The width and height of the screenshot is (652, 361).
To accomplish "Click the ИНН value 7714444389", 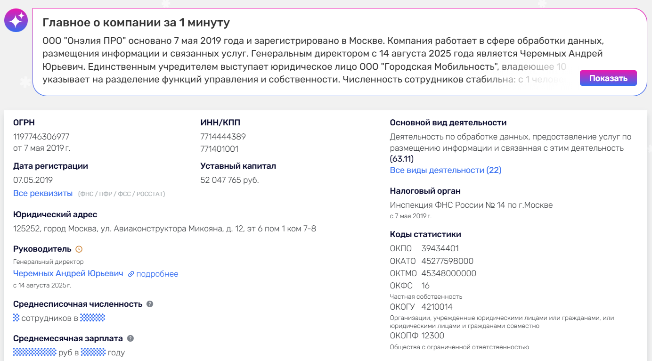I will pyautogui.click(x=223, y=137).
